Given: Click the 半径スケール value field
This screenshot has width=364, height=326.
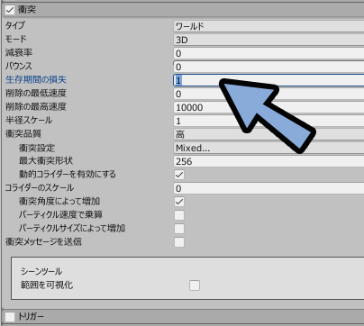Looking at the screenshot, I should [x=268, y=121].
